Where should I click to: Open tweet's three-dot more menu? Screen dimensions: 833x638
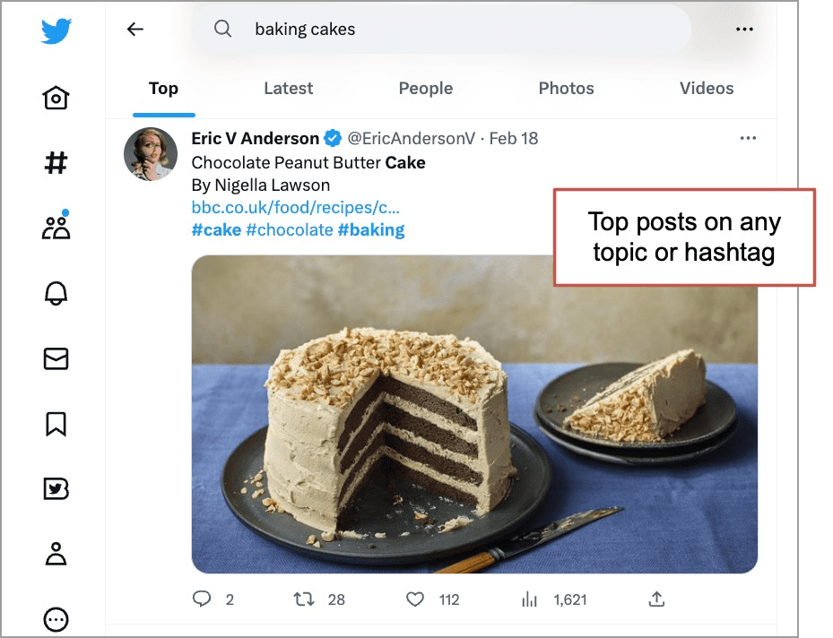(x=748, y=138)
